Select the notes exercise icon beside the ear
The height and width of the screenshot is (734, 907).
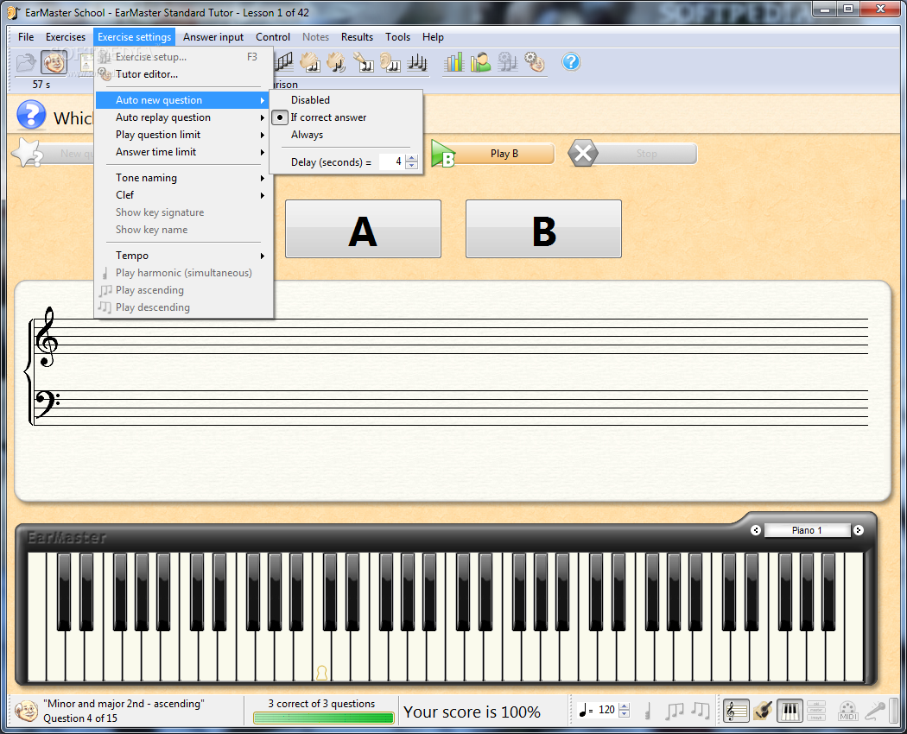point(417,62)
